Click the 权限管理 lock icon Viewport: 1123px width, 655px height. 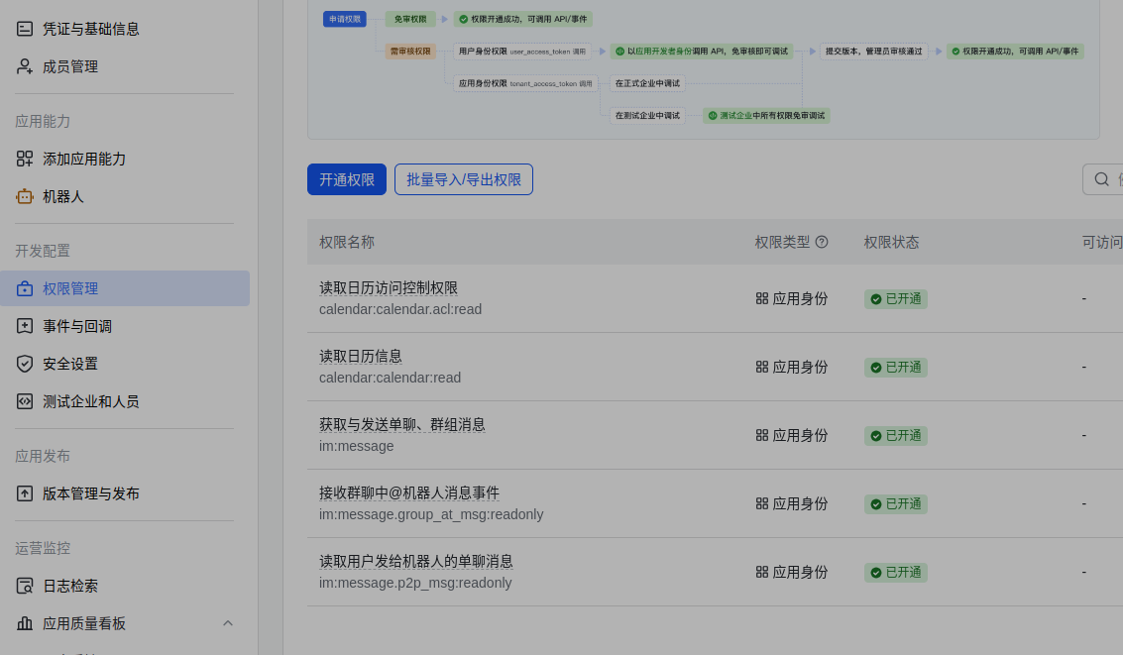pos(25,288)
